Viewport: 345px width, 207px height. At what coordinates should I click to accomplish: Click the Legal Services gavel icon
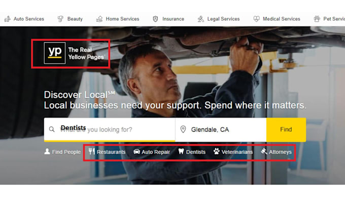[201, 19]
